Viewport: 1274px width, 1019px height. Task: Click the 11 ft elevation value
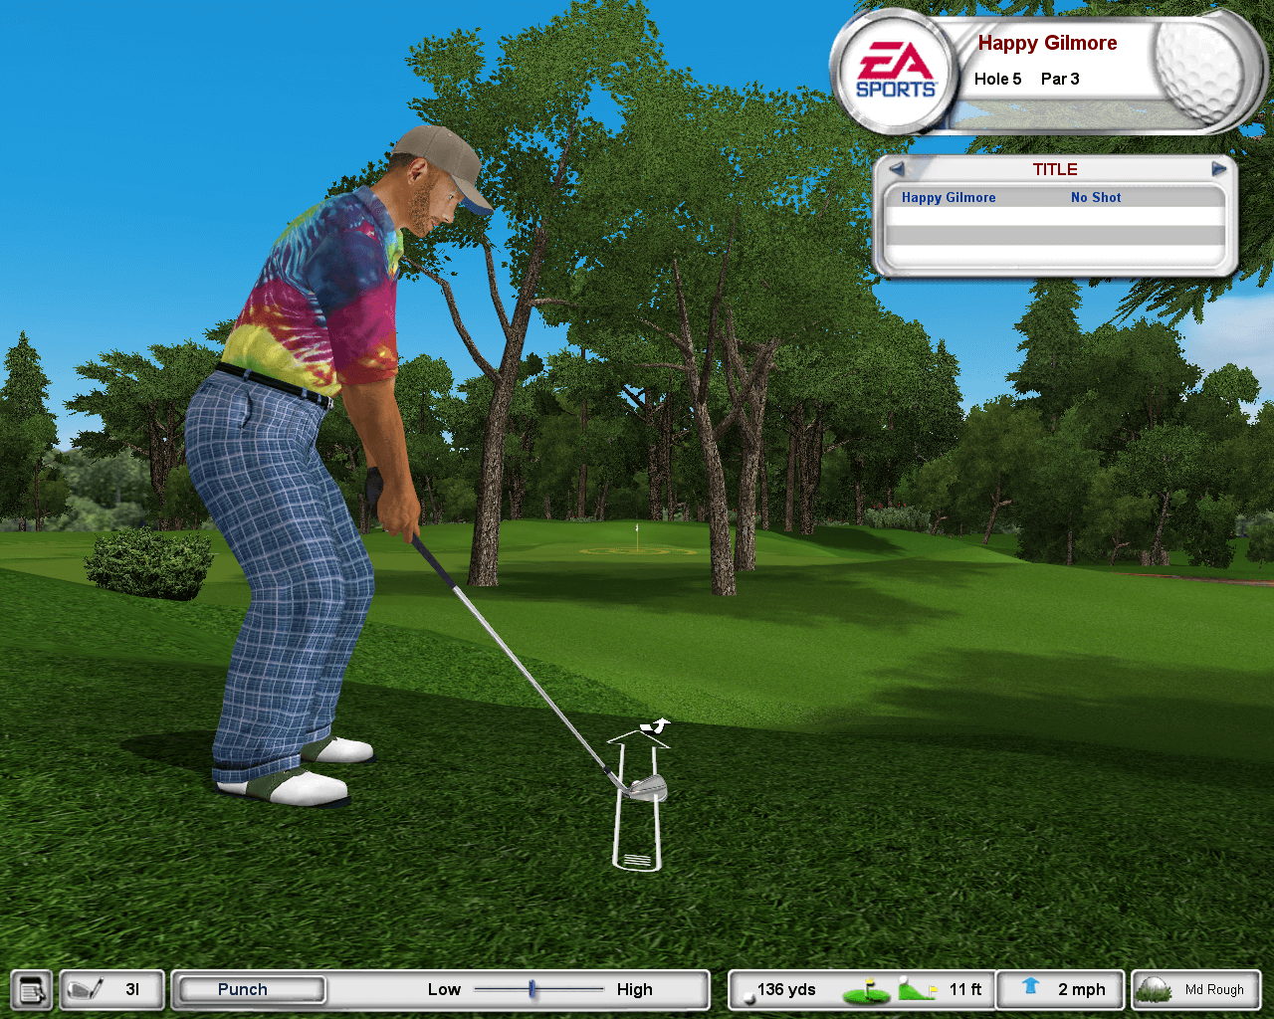point(964,989)
